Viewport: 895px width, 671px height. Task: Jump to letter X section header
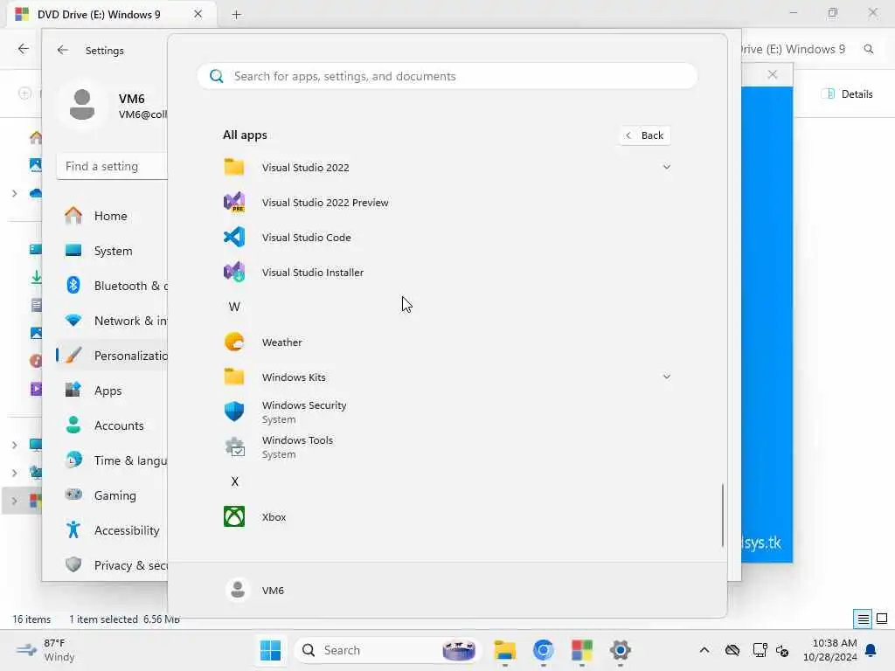[234, 481]
